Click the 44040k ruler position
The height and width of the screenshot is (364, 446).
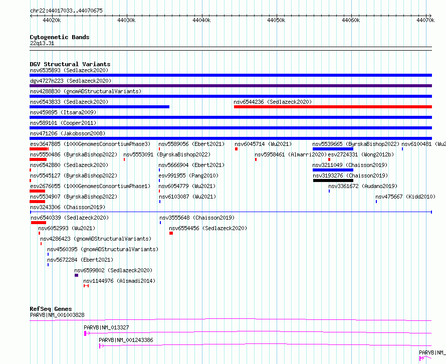201,20
